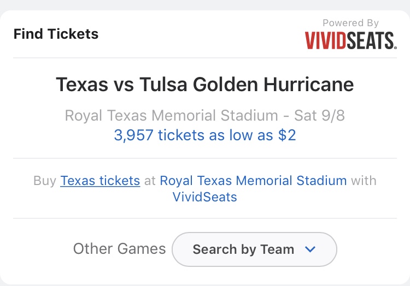410x286 pixels.
Task: Click the blue Royal Texas Memorial Stadium link
Action: 253,181
